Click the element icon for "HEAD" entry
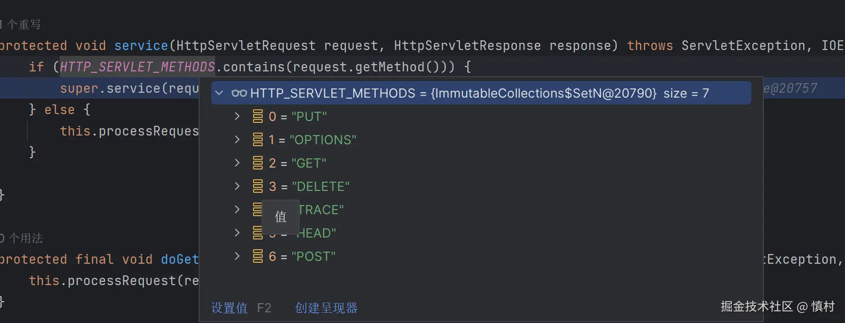845x323 pixels. click(x=257, y=233)
